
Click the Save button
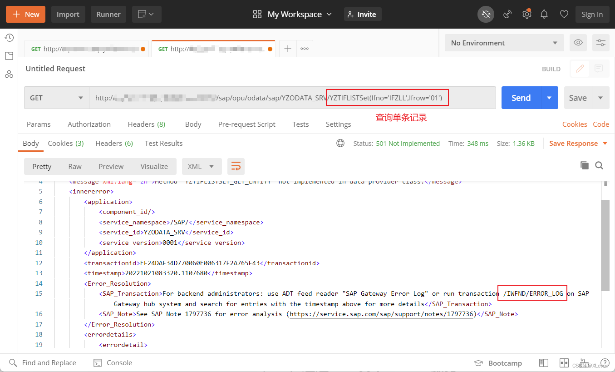coord(578,98)
